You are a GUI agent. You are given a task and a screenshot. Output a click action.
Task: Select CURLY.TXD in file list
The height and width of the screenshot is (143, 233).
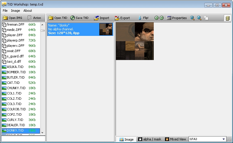pyautogui.click(x=21, y=120)
